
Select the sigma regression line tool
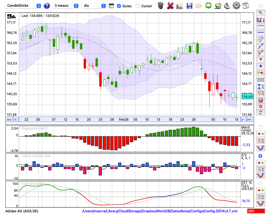pyautogui.click(x=261, y=52)
